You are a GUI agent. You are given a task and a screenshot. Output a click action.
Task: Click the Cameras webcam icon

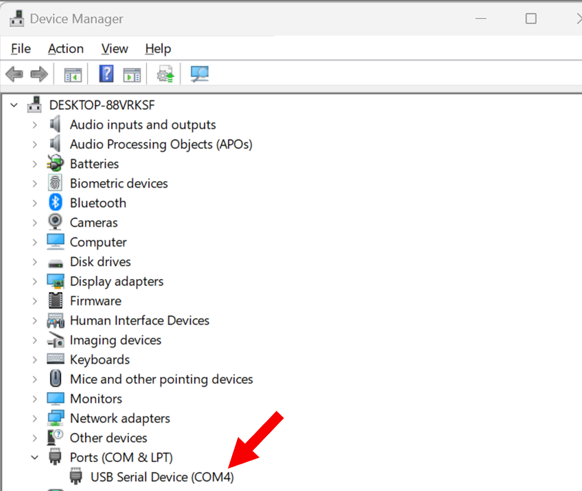click(x=55, y=223)
